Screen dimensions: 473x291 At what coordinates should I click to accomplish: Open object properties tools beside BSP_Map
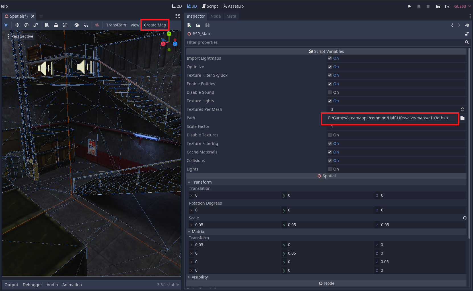tap(467, 34)
